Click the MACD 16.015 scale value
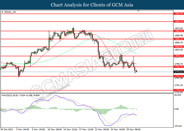Viewport: 184px width, 131px height. [x=177, y=95]
